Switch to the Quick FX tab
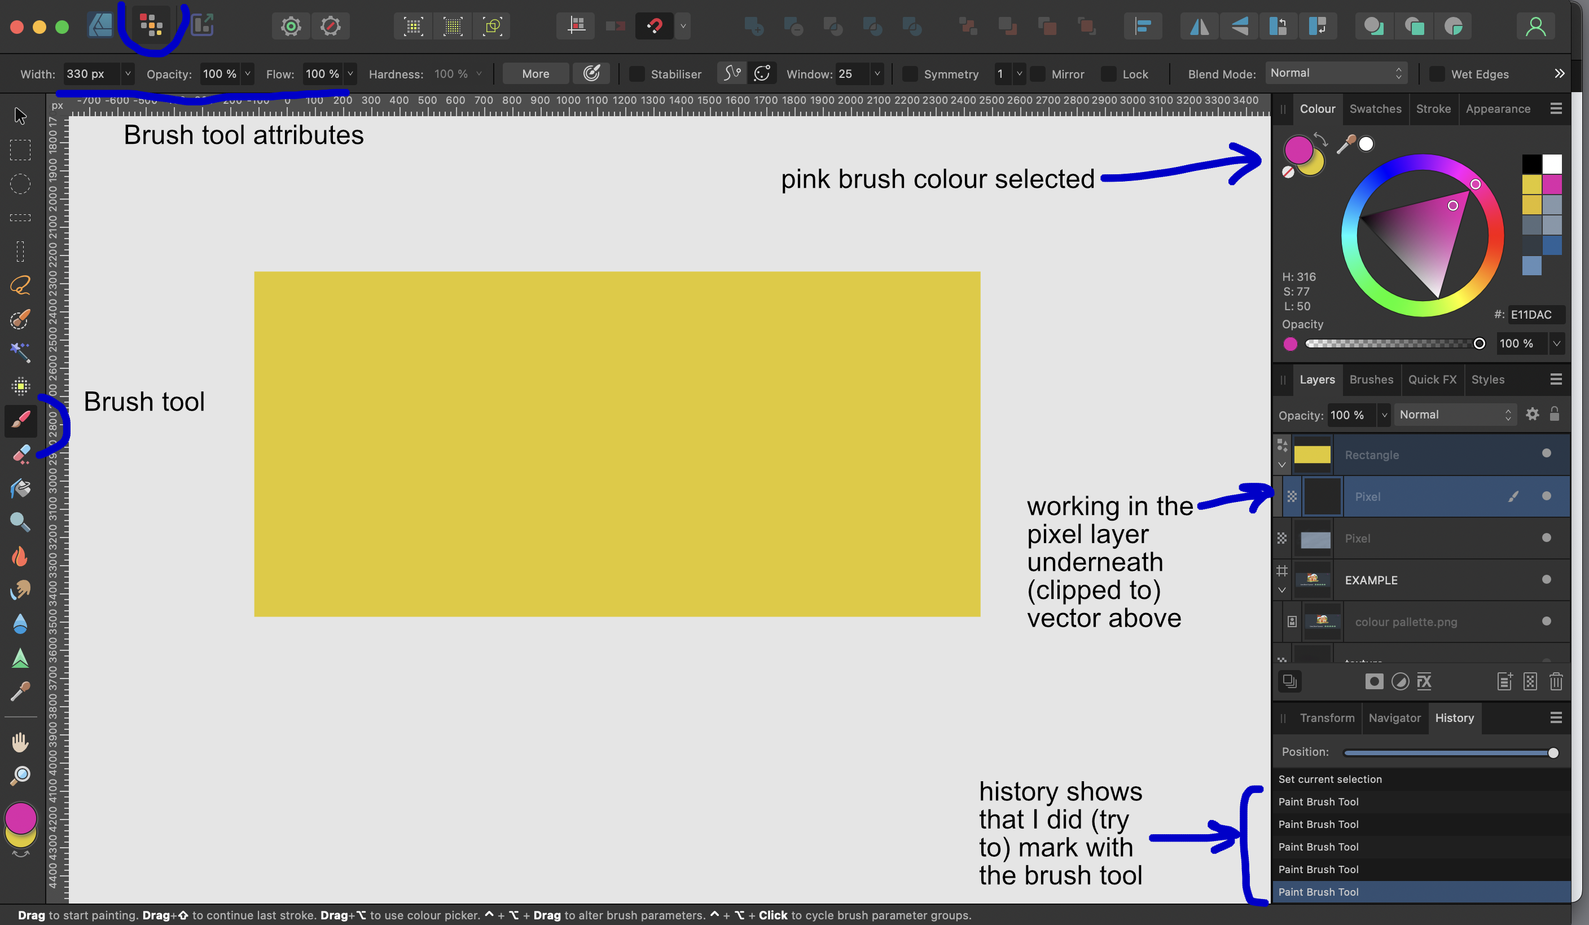 click(x=1432, y=380)
